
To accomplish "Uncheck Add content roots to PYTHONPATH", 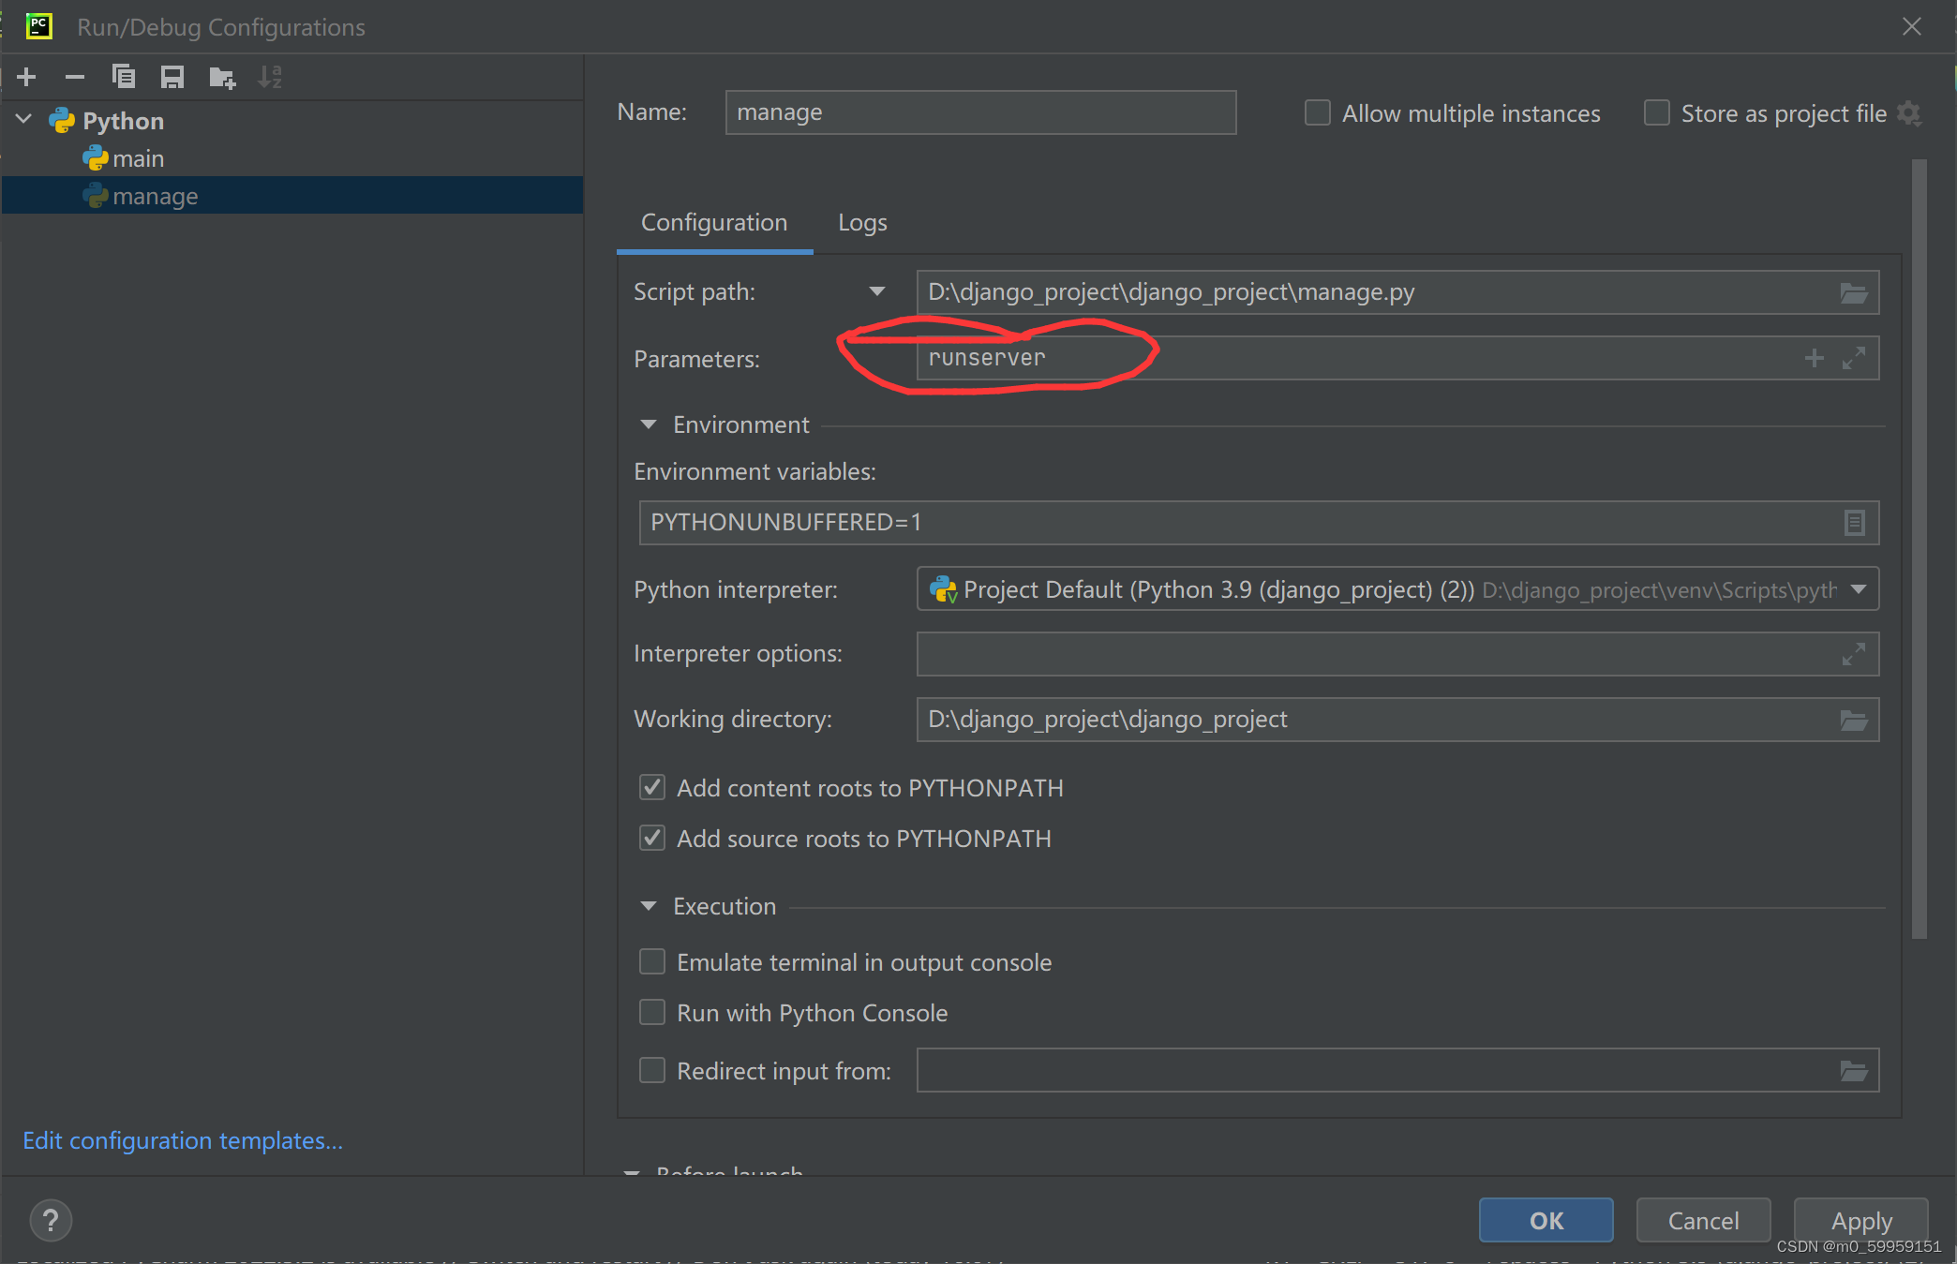I will (x=652, y=788).
